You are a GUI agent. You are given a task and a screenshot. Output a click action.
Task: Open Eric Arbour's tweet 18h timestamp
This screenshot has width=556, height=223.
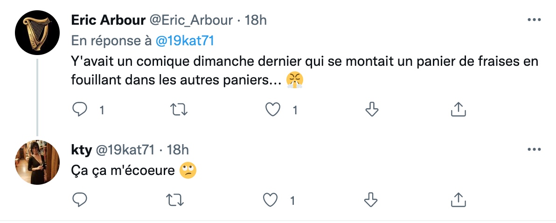click(255, 20)
